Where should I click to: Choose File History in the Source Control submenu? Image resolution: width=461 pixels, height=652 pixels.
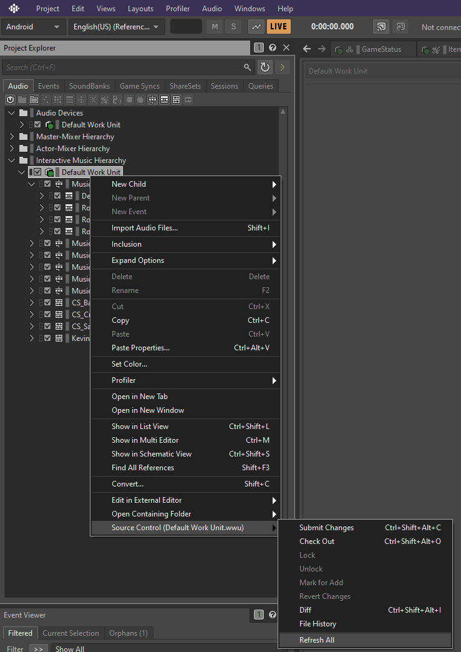pyautogui.click(x=365, y=623)
